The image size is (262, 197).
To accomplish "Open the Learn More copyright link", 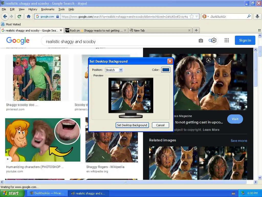I will point(211,130).
